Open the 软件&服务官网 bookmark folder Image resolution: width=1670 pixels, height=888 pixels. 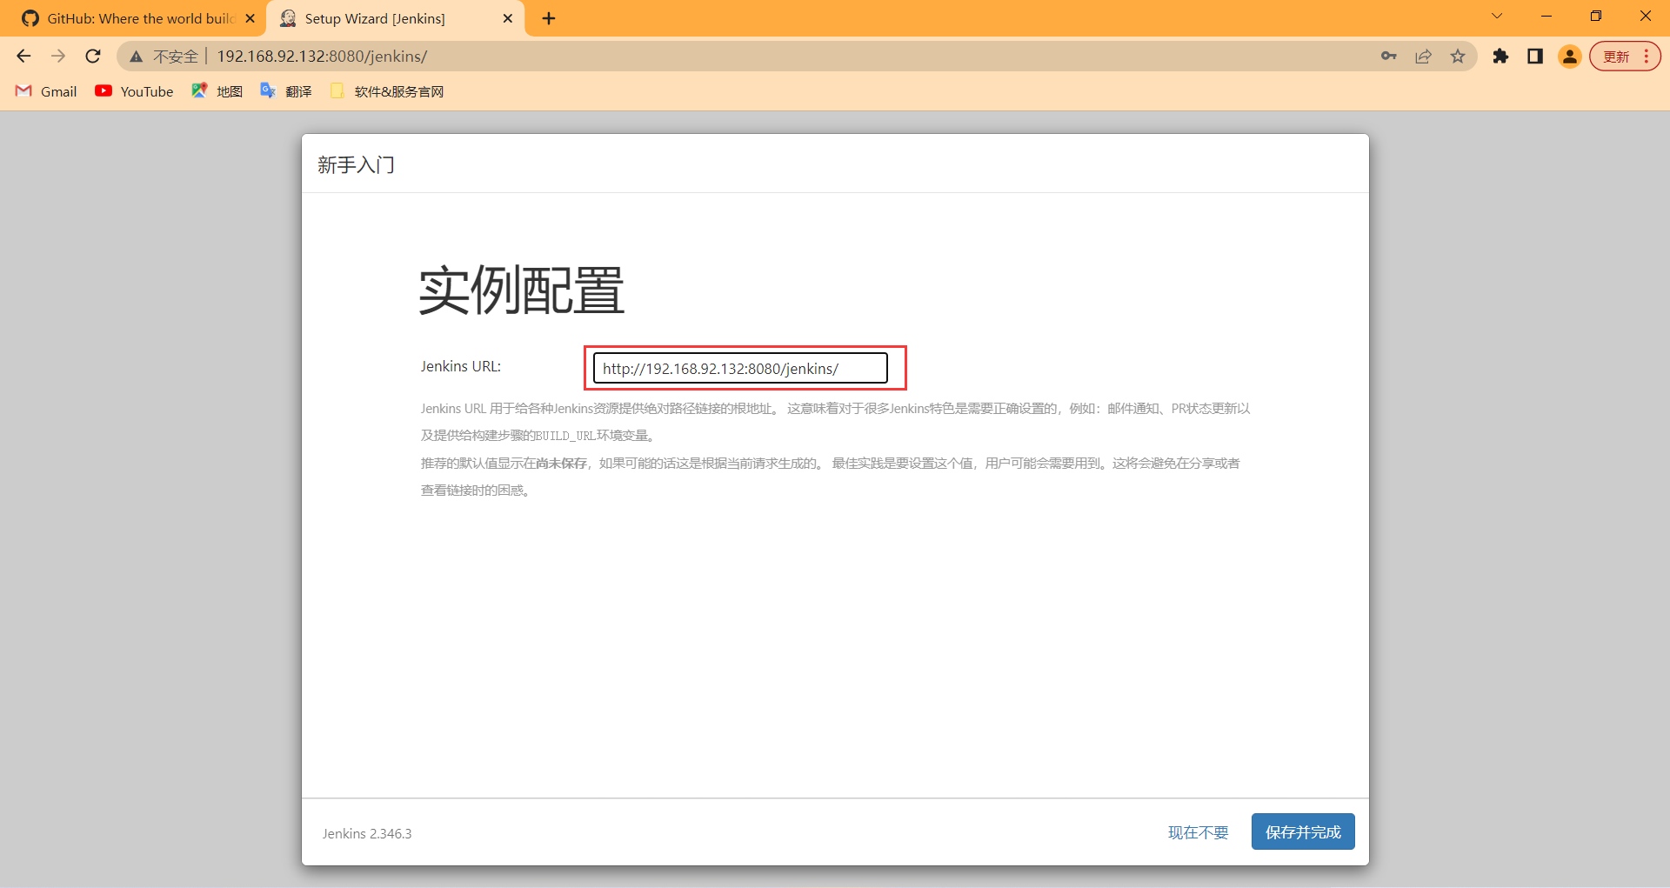pyautogui.click(x=387, y=91)
